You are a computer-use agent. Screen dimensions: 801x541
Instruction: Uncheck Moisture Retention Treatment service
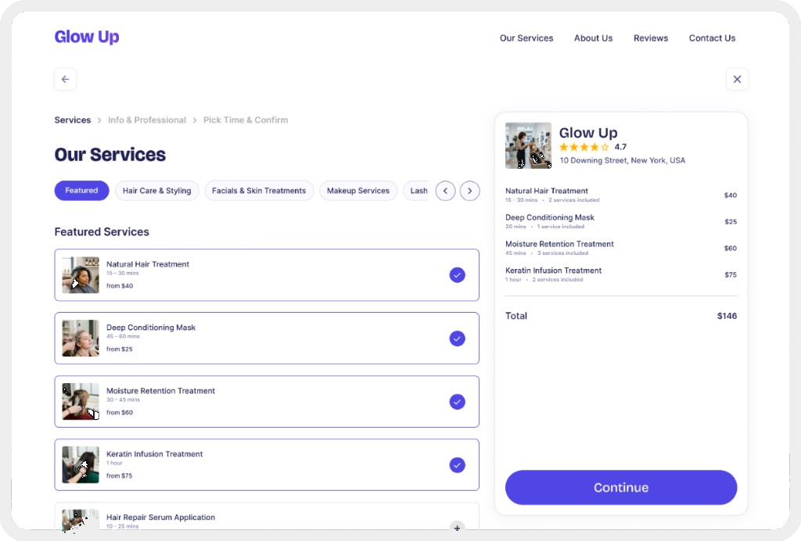(457, 402)
